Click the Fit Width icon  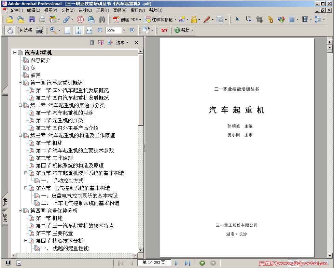tap(89, 30)
